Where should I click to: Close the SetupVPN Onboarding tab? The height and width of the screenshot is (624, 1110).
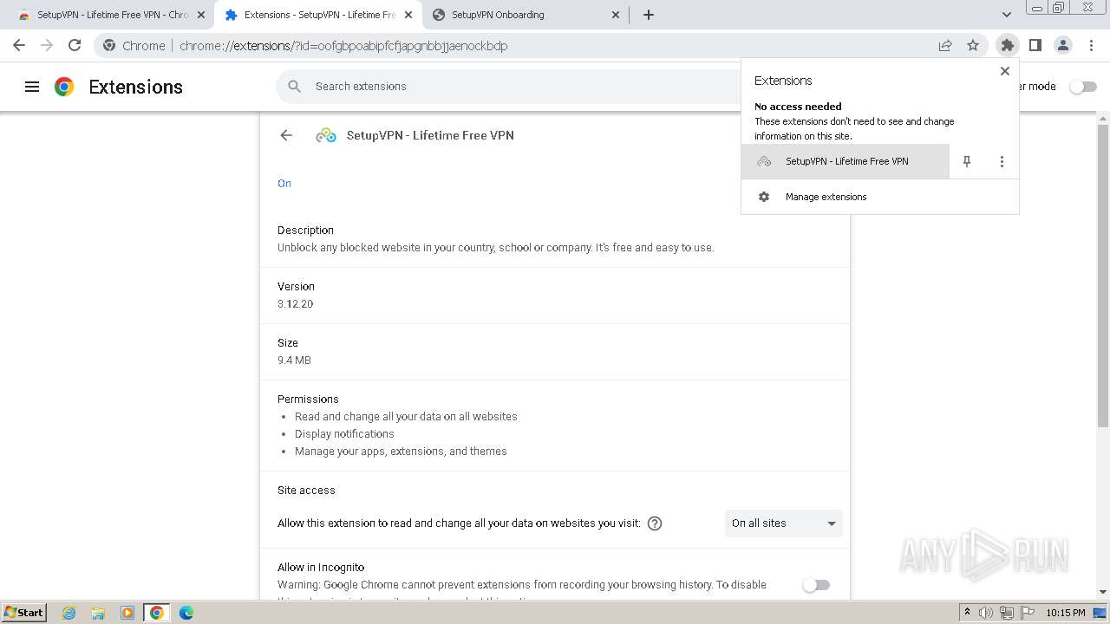coord(616,15)
